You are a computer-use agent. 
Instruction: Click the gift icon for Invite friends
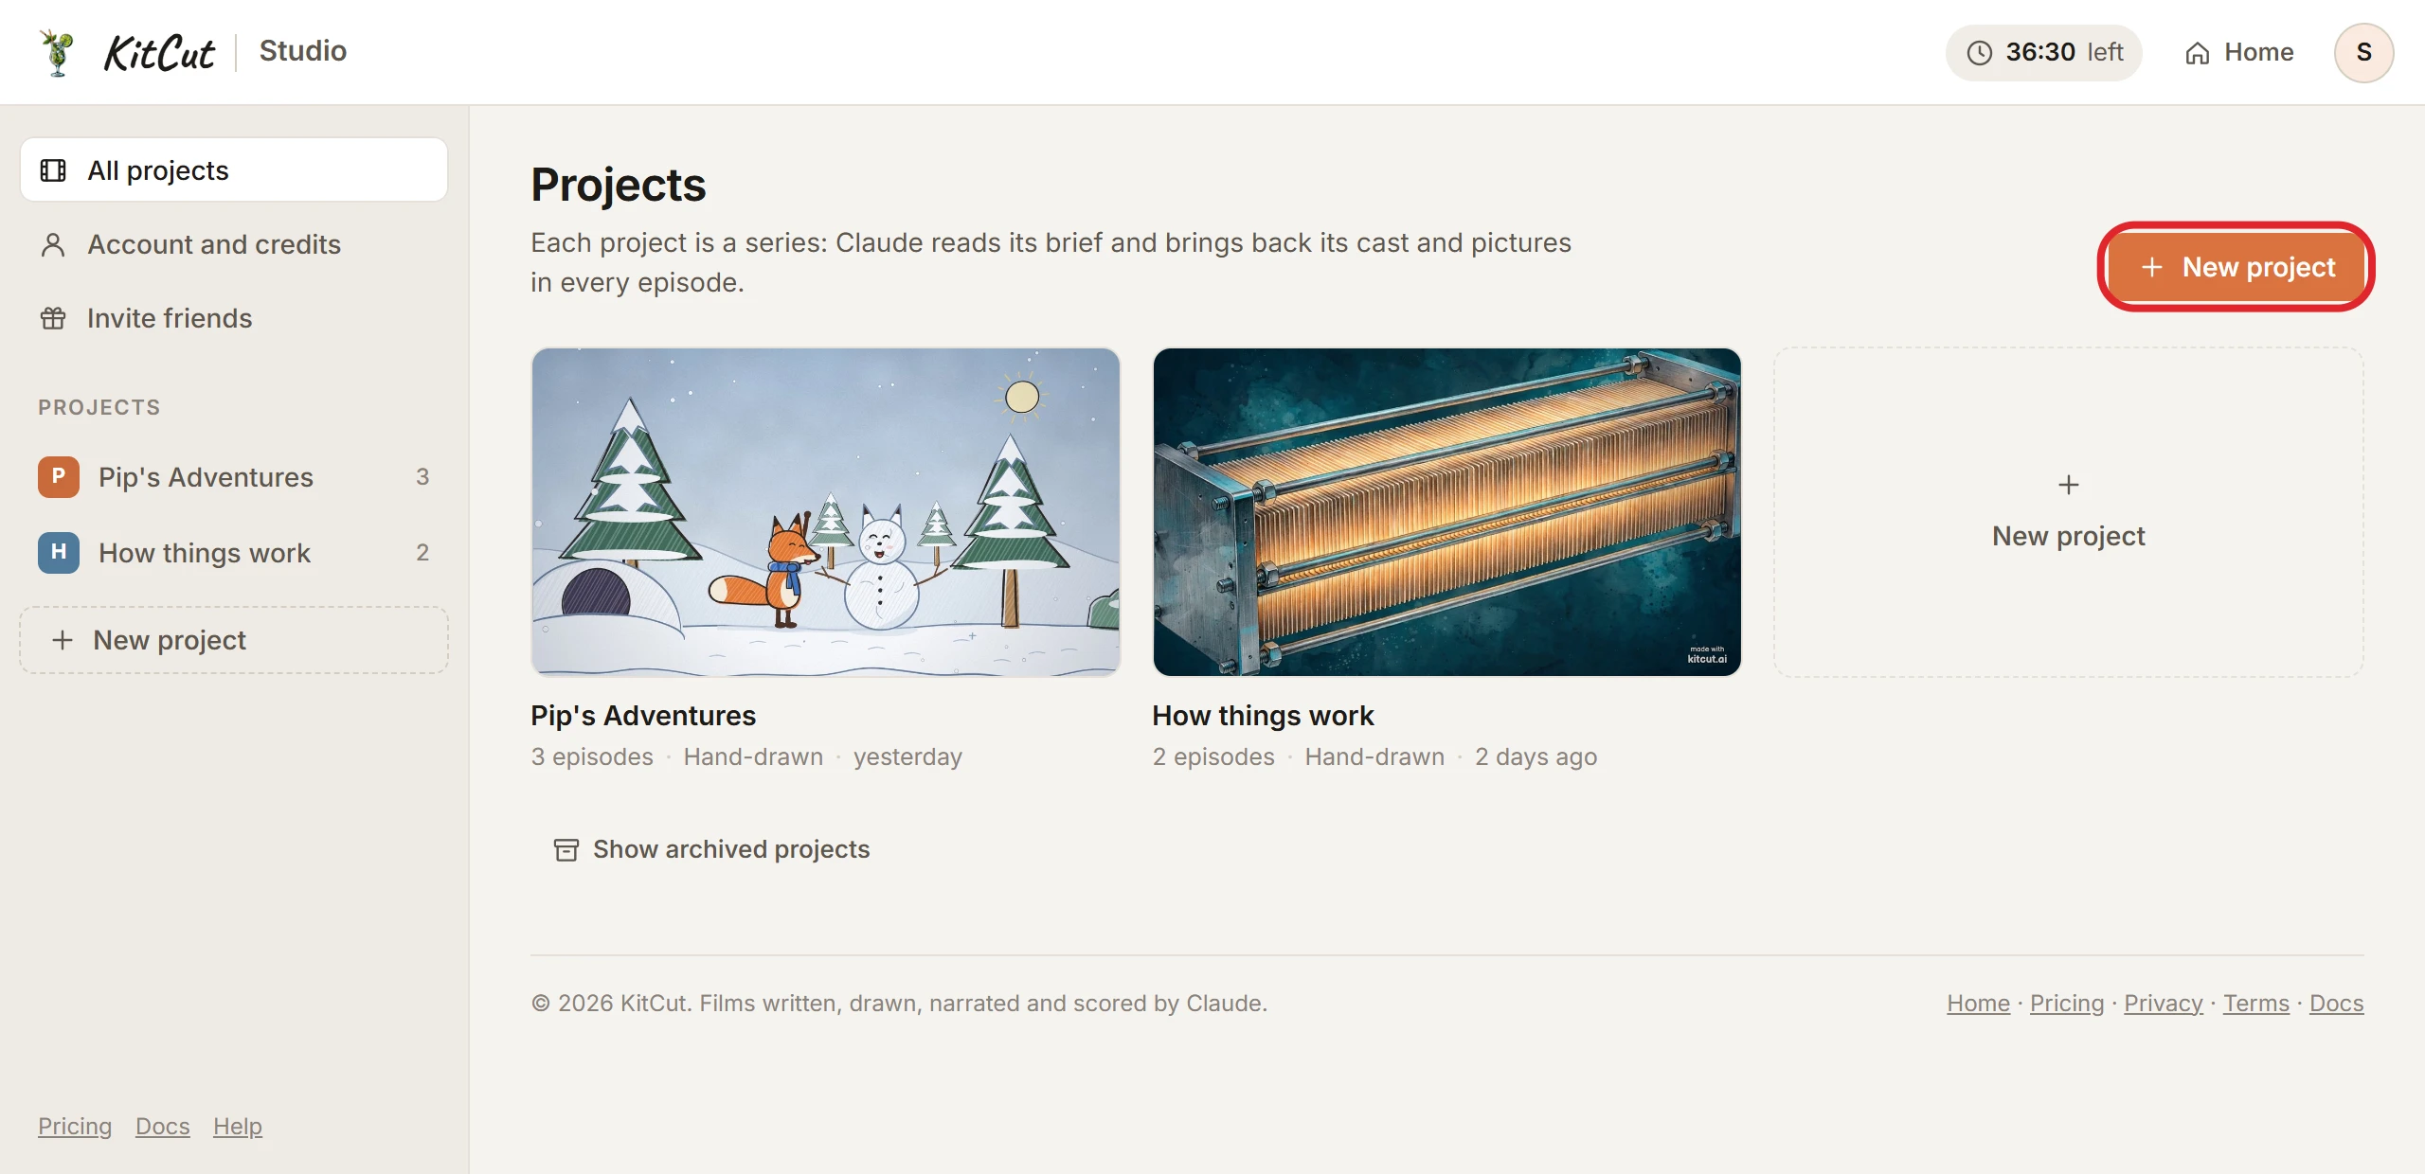53,318
